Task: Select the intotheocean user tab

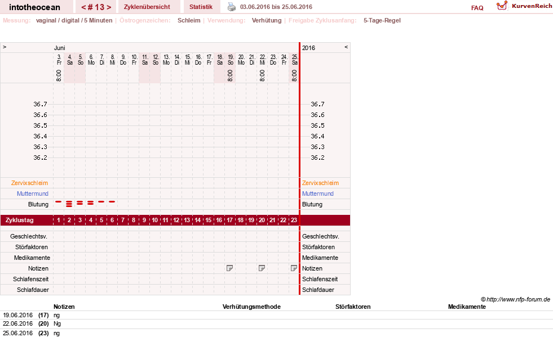Action: tap(34, 7)
